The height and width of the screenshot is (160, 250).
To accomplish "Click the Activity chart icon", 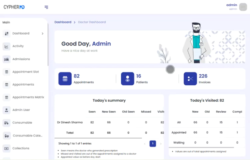I will 6,46.
